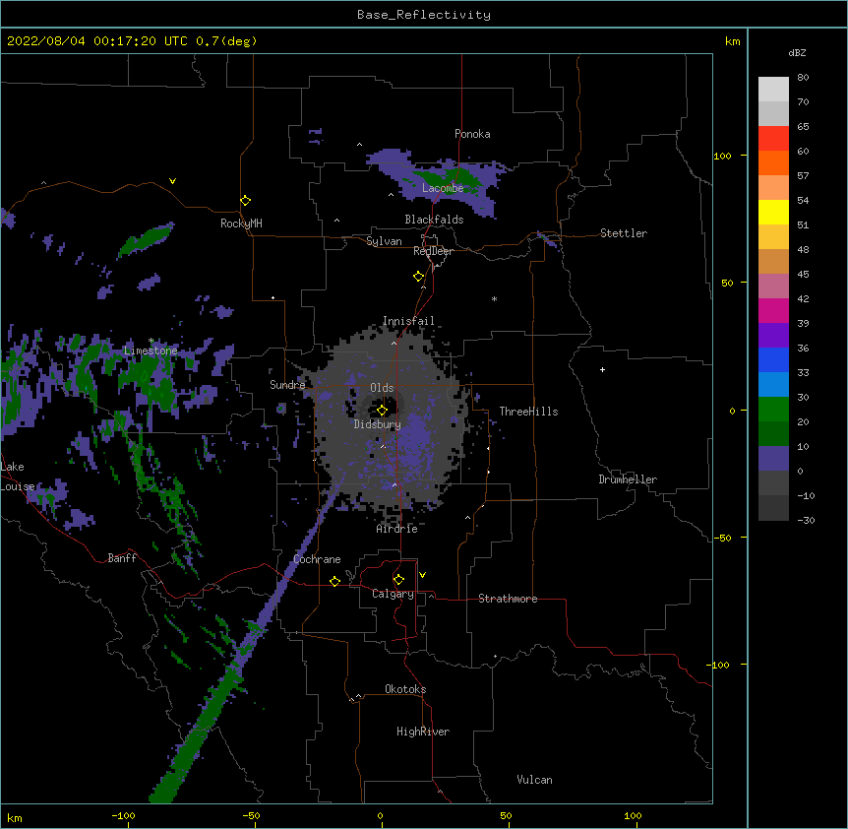Select the Calgary city label
The image size is (848, 829).
pyautogui.click(x=393, y=594)
